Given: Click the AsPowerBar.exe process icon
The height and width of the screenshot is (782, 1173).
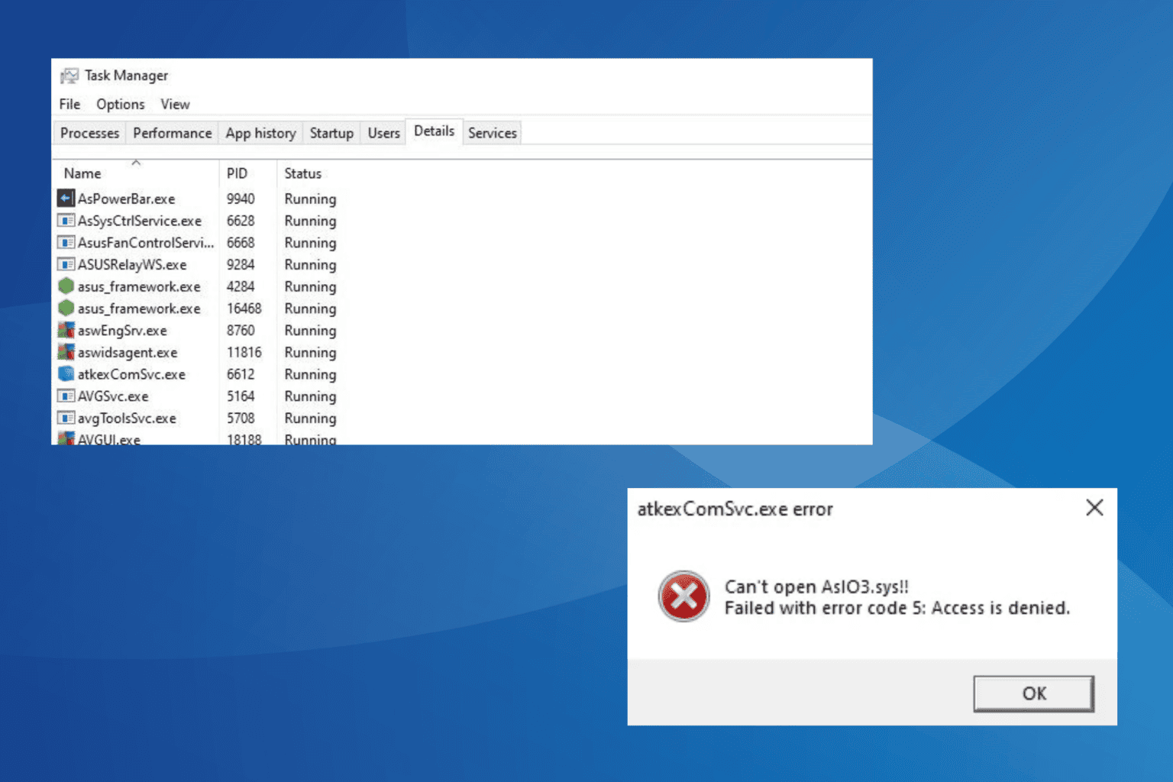Looking at the screenshot, I should coord(66,199).
